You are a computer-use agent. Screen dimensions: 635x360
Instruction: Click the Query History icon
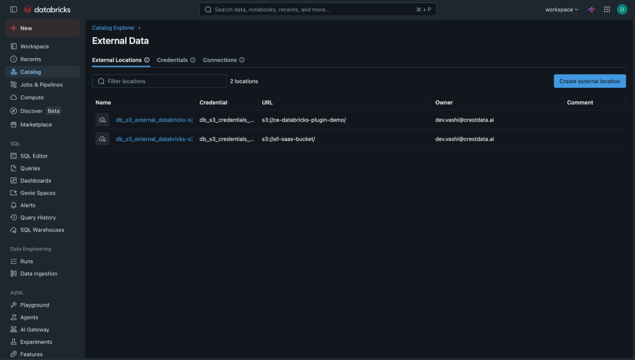(14, 217)
